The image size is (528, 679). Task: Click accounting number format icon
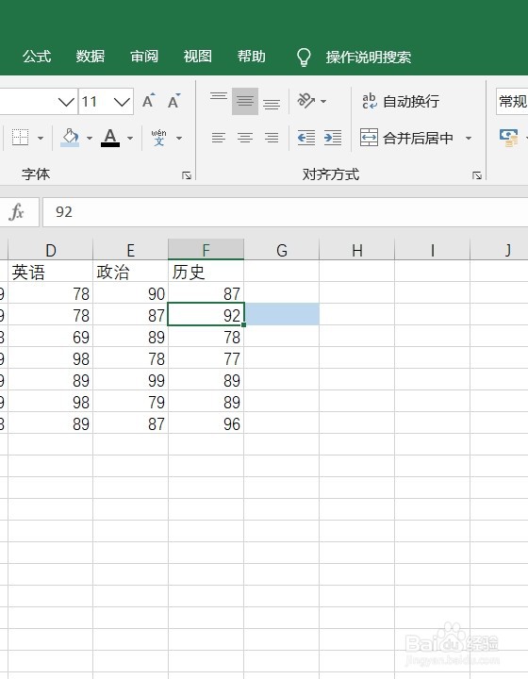pyautogui.click(x=509, y=138)
